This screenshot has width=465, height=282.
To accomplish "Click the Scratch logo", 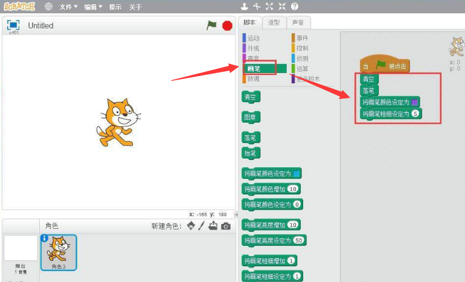I will [19, 6].
